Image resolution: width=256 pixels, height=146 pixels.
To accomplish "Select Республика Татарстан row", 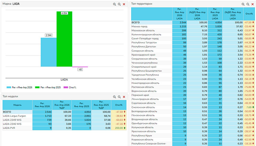I will pyautogui.click(x=193, y=42).
